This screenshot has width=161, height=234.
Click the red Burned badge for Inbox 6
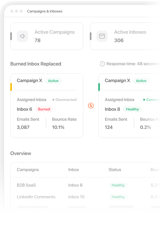coord(44,109)
